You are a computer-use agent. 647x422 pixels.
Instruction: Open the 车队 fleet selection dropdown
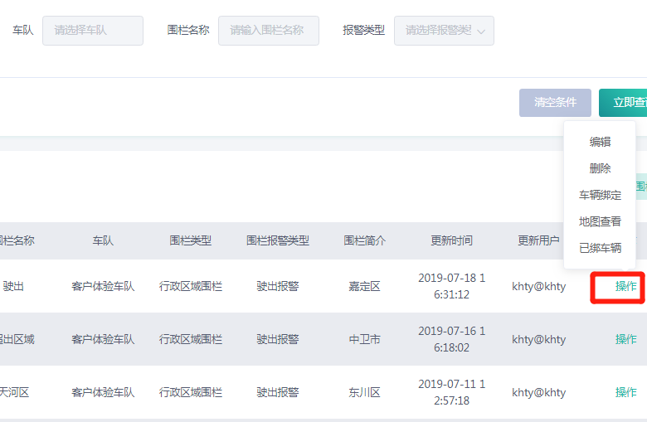[92, 31]
